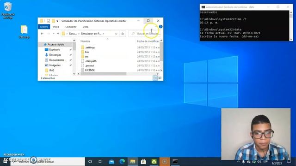Click the Help question mark icon in Explorer

click(x=160, y=27)
